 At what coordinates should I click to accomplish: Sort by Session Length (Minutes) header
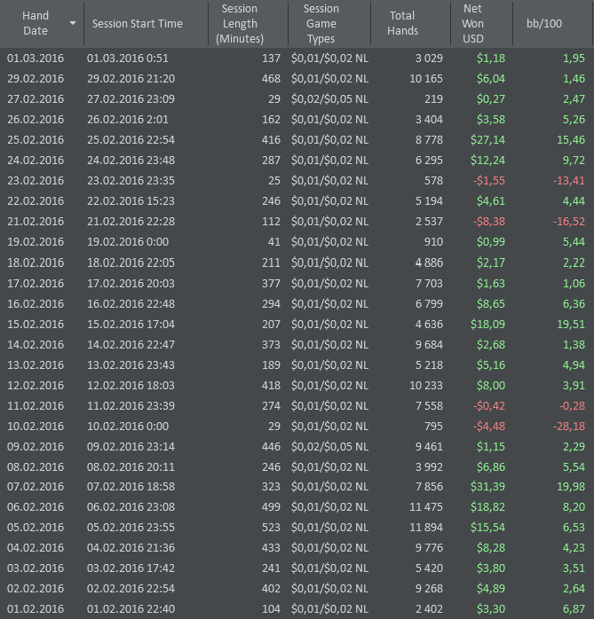(x=239, y=23)
